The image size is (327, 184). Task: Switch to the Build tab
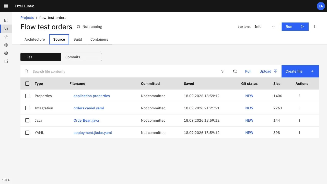pos(78,39)
